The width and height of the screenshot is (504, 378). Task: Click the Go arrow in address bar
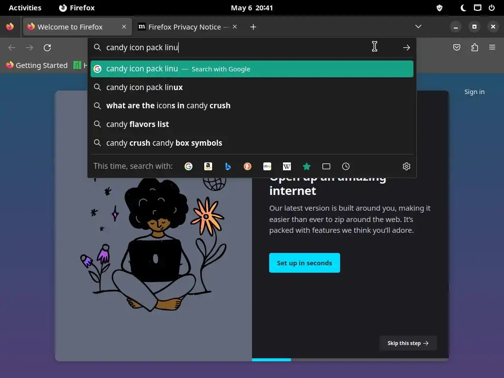click(406, 48)
